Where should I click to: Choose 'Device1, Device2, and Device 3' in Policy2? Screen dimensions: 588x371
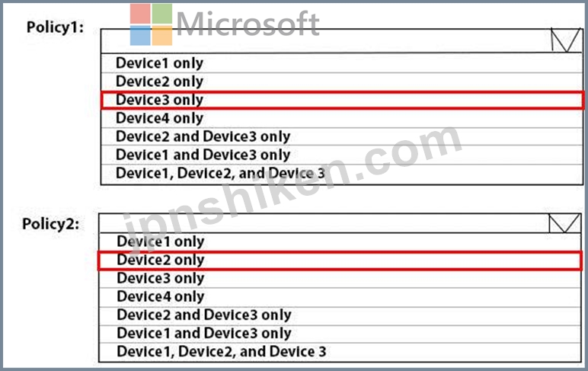pyautogui.click(x=340, y=352)
